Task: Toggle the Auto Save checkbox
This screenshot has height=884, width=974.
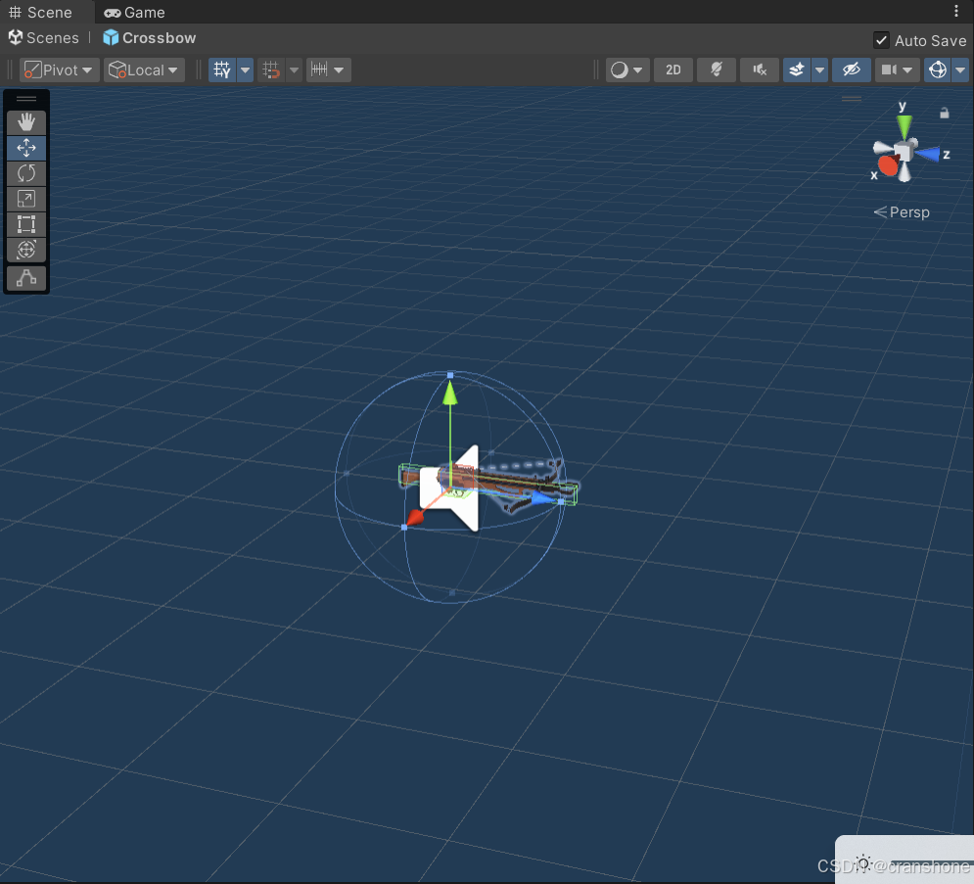Action: [881, 40]
